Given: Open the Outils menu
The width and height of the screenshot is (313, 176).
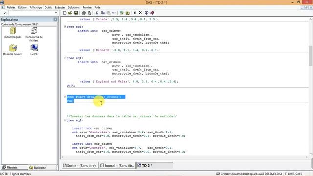Looking at the screenshot, I should click(x=48, y=7).
